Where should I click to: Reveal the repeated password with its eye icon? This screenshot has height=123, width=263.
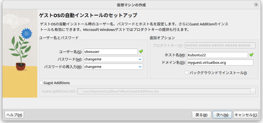[140, 67]
